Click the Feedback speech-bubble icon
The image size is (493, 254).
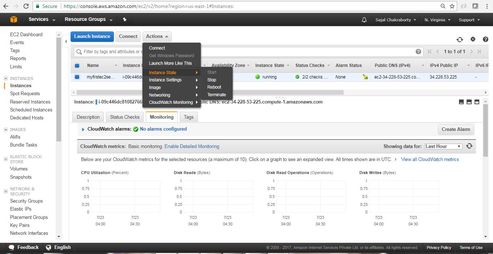click(x=12, y=247)
